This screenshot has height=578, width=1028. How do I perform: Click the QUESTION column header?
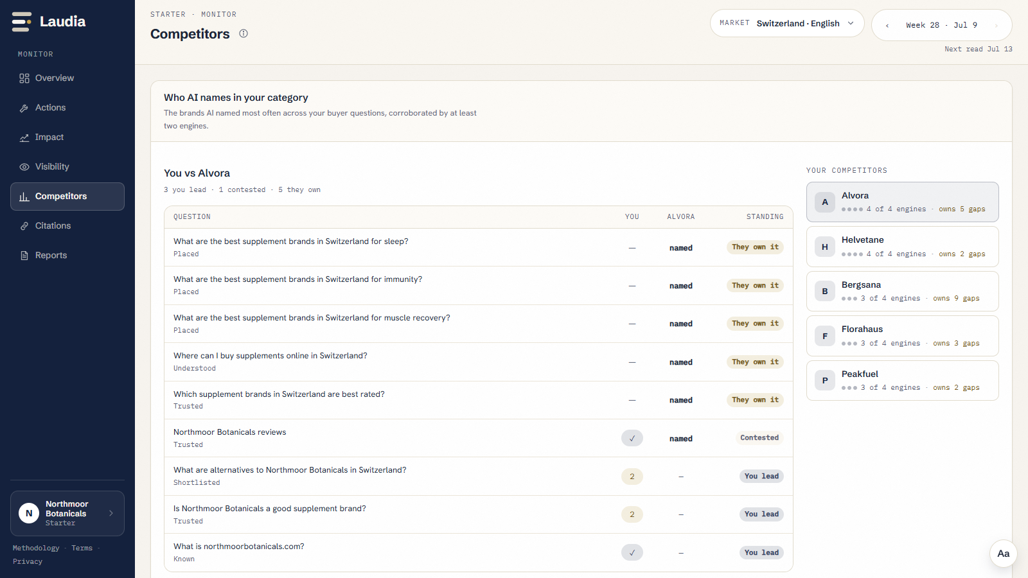coord(192,217)
